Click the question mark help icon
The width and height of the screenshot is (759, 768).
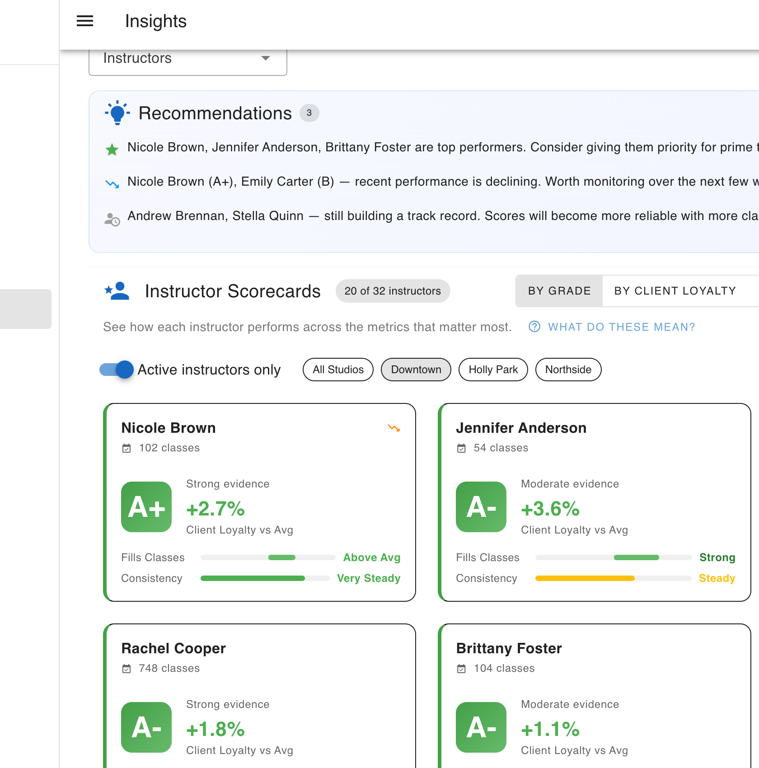click(x=534, y=327)
